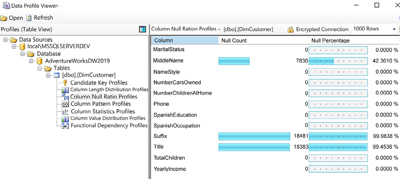
Task: Click the DimCustomer table icon
Action: (57, 75)
